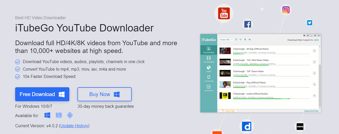Click the title "5.DaniLeigh - "EX" Dance Video"
Screen dimensions: 339x134
click(x=248, y=71)
